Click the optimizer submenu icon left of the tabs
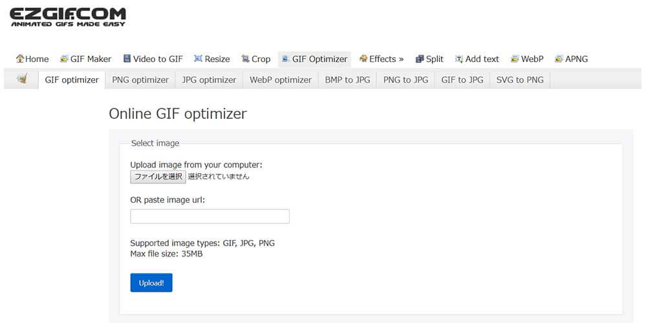This screenshot has height=323, width=646. point(22,79)
